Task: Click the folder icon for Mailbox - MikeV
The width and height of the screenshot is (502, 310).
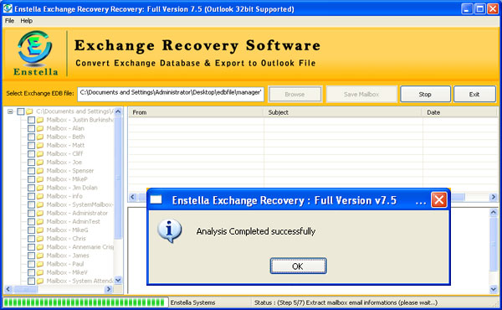Action: (x=40, y=272)
